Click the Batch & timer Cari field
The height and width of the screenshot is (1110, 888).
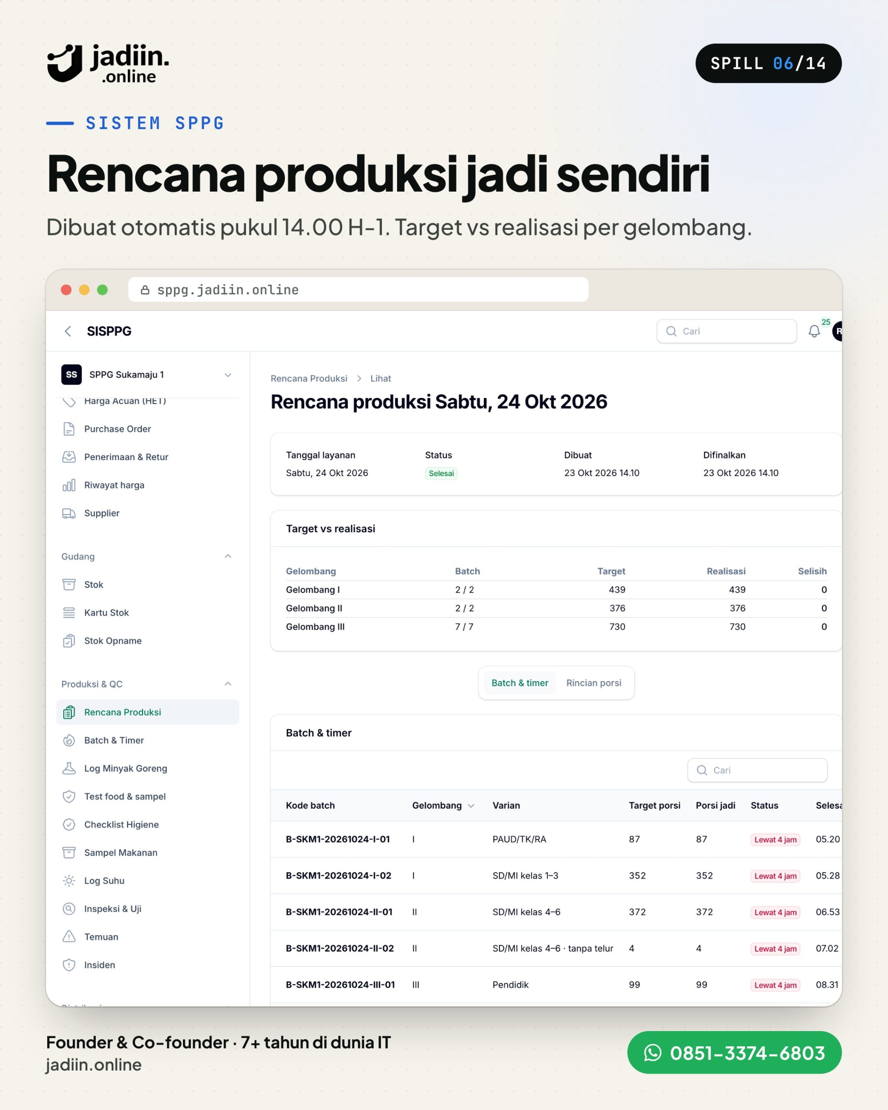coord(757,770)
